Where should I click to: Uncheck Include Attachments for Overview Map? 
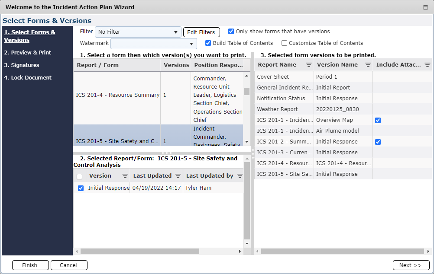pyautogui.click(x=378, y=120)
